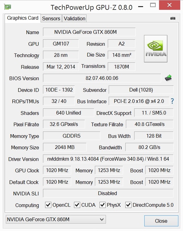Click NVIDIA SLI value Disabled
This screenshot has width=183, height=231.
(108, 193)
